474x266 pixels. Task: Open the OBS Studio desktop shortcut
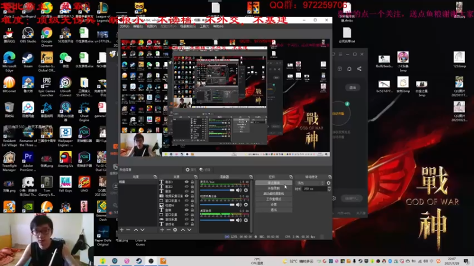28,35
